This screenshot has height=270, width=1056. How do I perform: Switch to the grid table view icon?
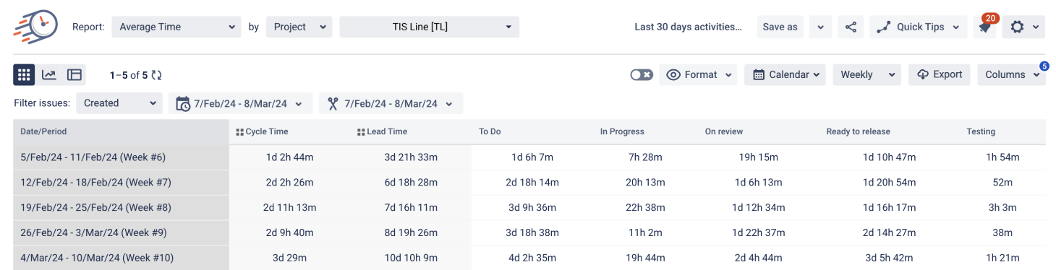point(25,74)
